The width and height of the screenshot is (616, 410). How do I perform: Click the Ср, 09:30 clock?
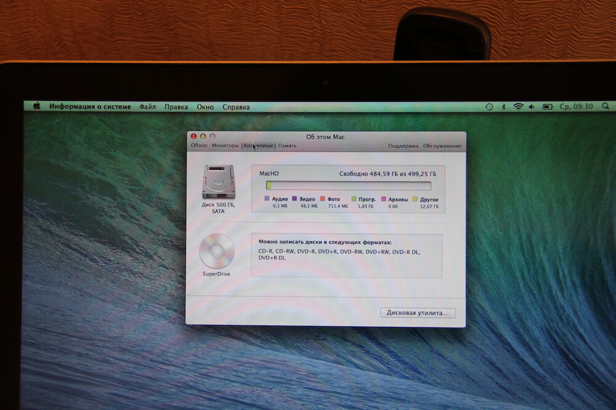pos(577,107)
